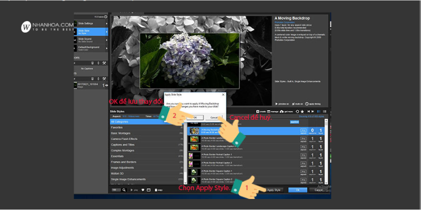Switch to the detailed list view icon
421x210 pixels.
tap(319, 111)
